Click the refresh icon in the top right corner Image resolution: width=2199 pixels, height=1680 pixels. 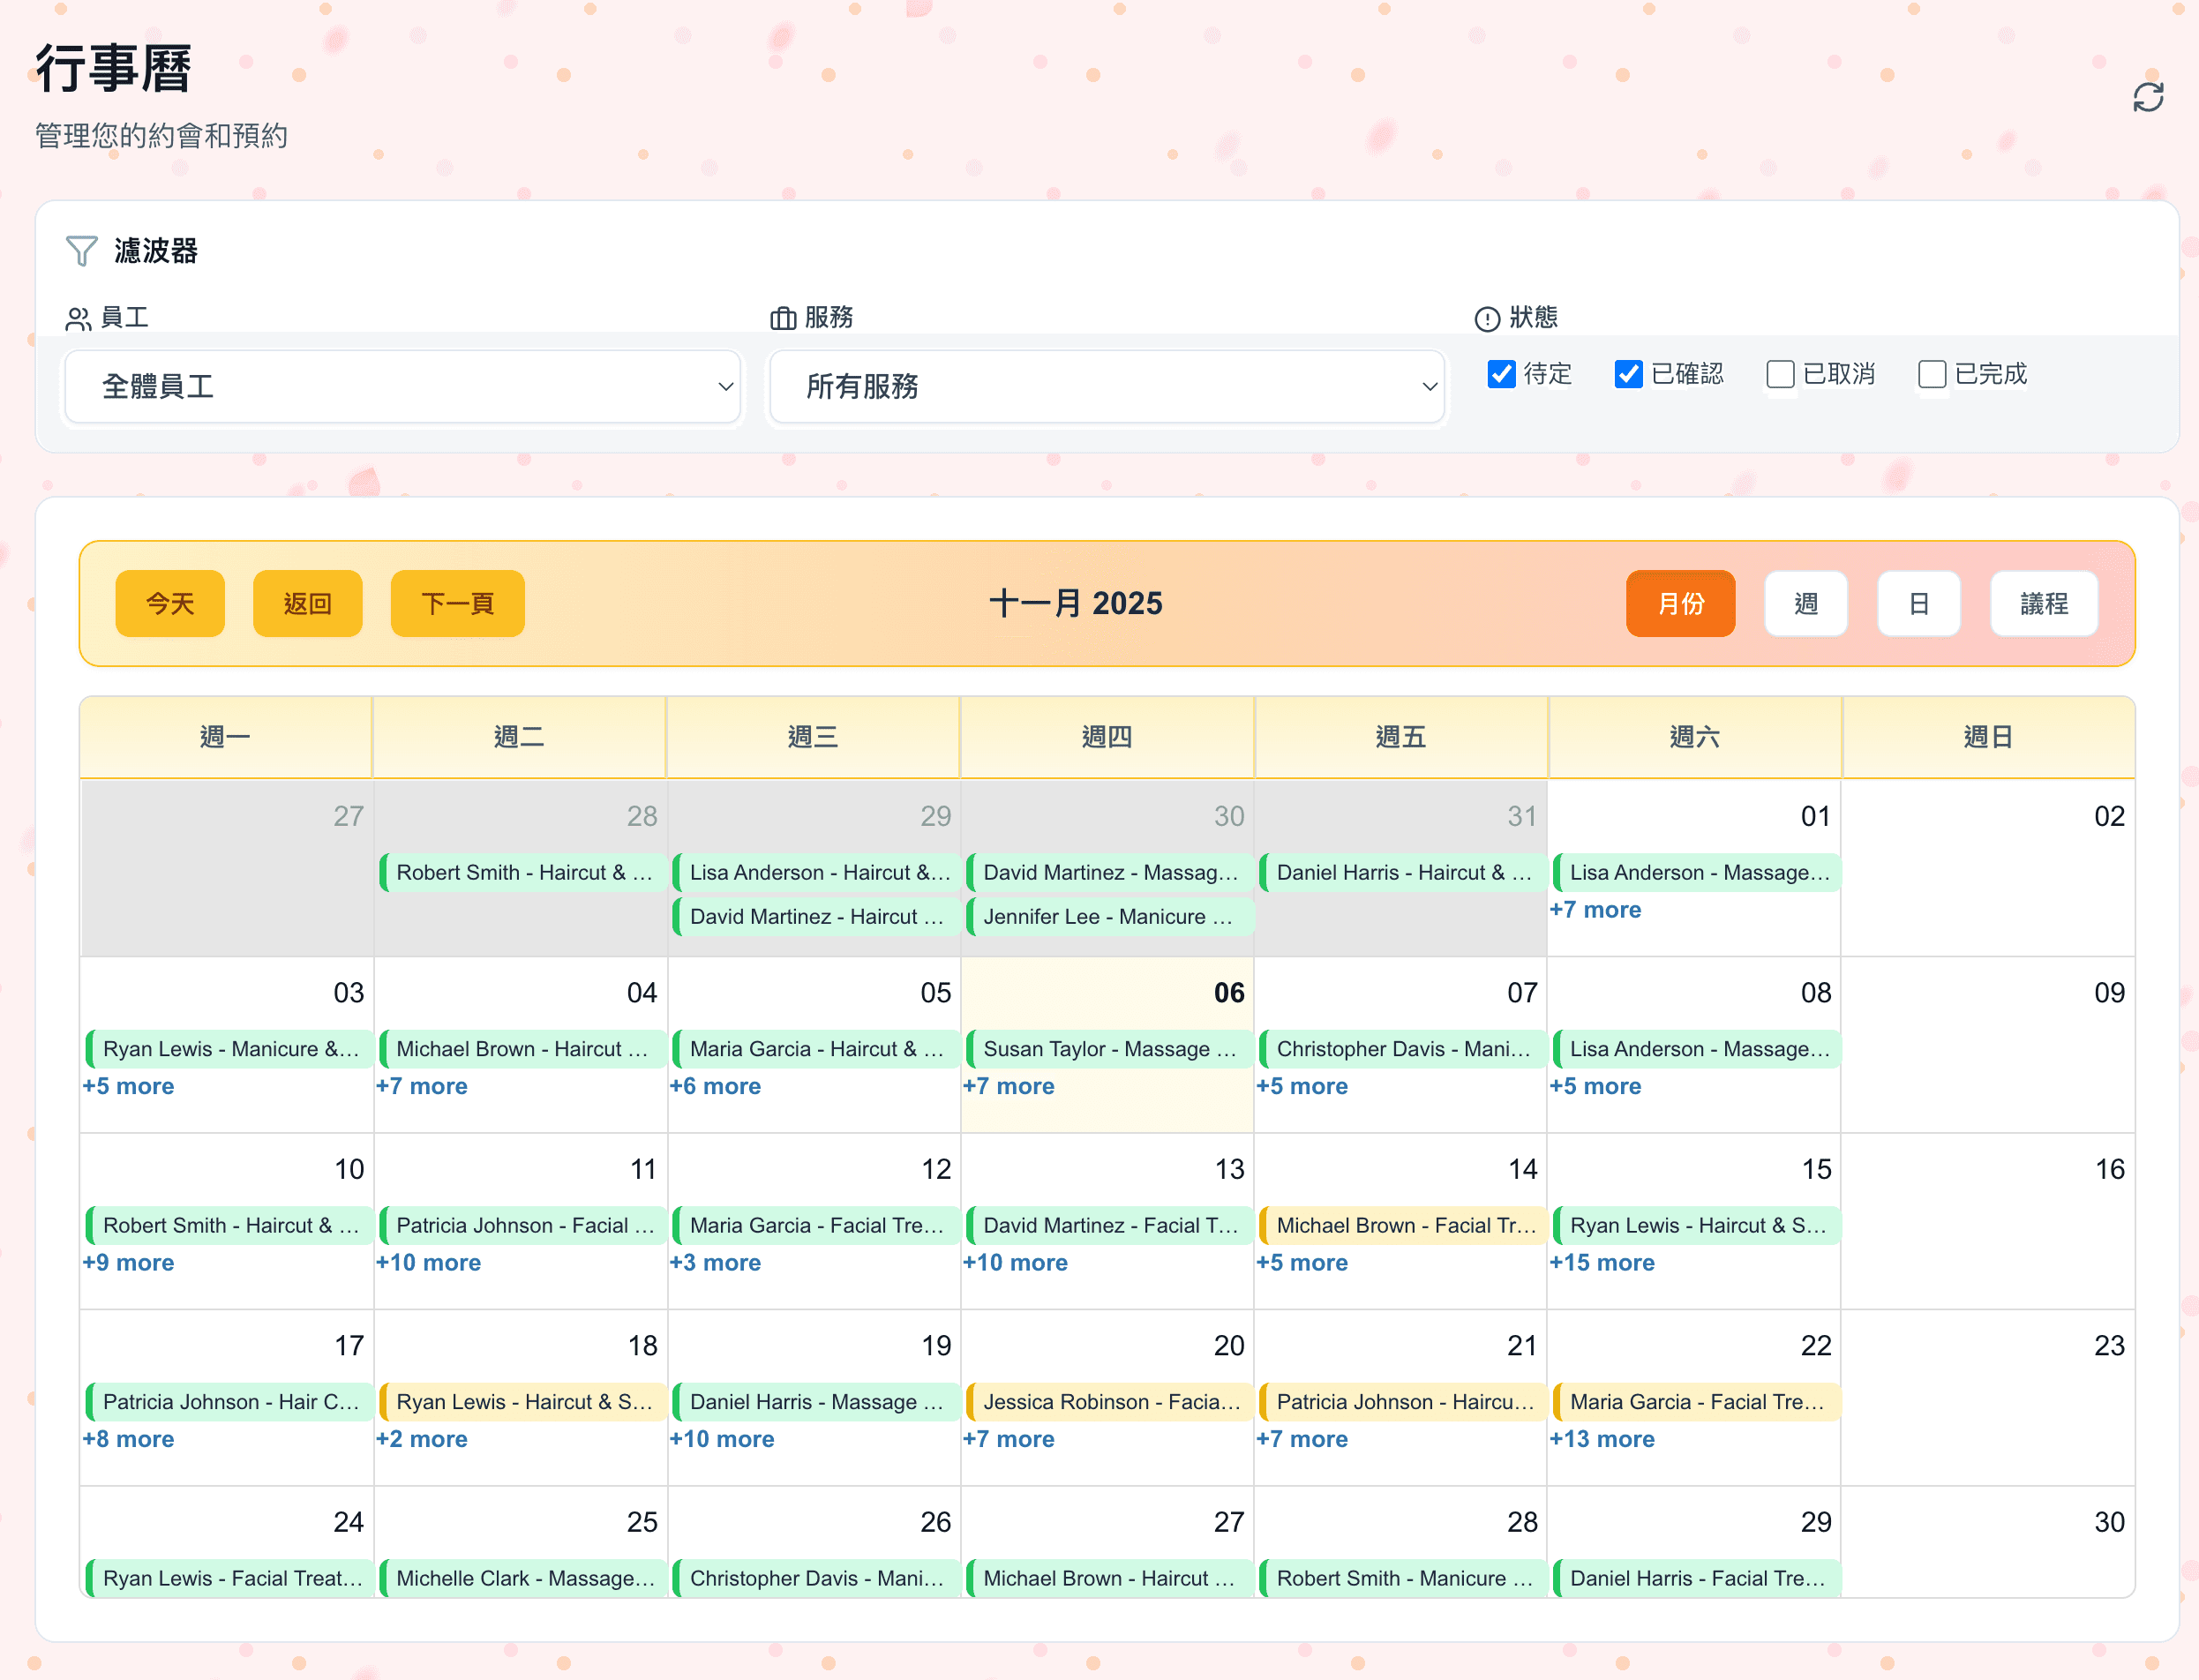[x=2149, y=96]
